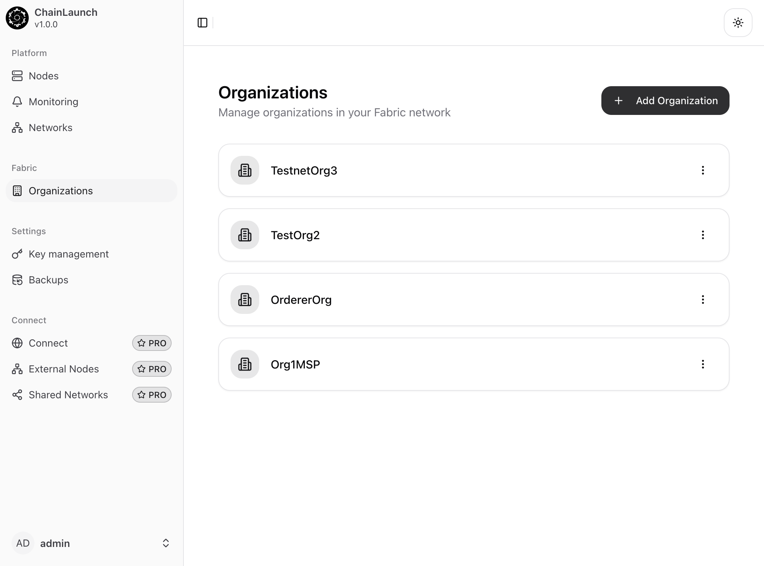Open the Shared Networks item
764x566 pixels.
tap(68, 395)
